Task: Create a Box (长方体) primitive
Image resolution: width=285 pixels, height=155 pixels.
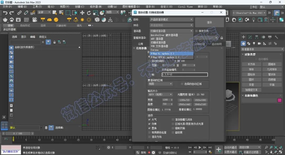Action: click(x=251, y=64)
